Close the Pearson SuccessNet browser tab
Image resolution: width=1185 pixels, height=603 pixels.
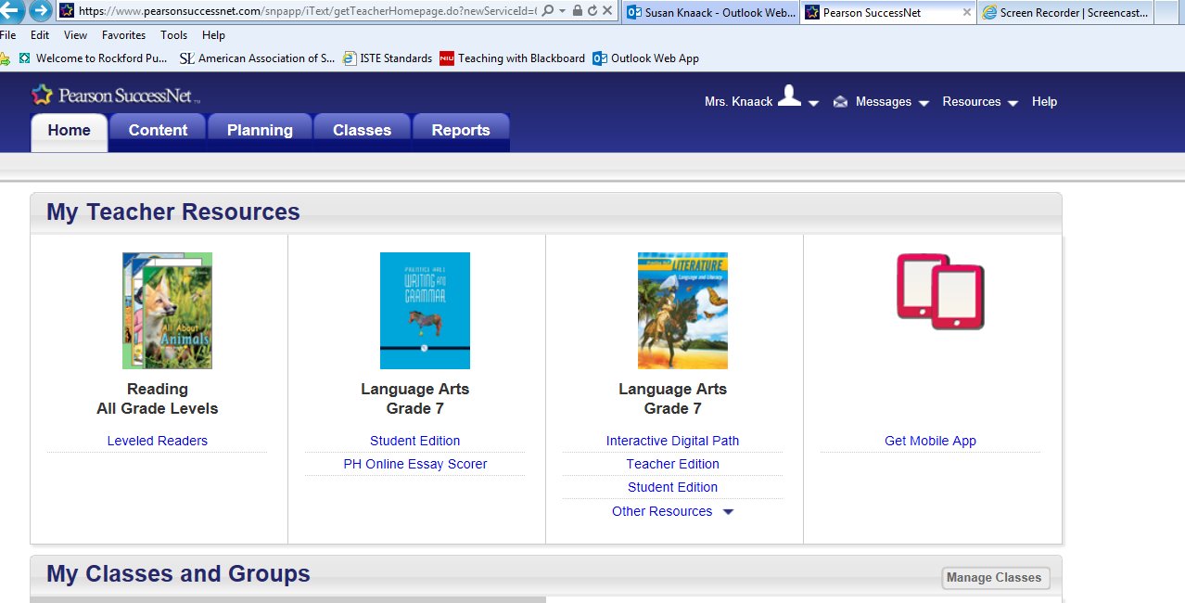click(967, 13)
